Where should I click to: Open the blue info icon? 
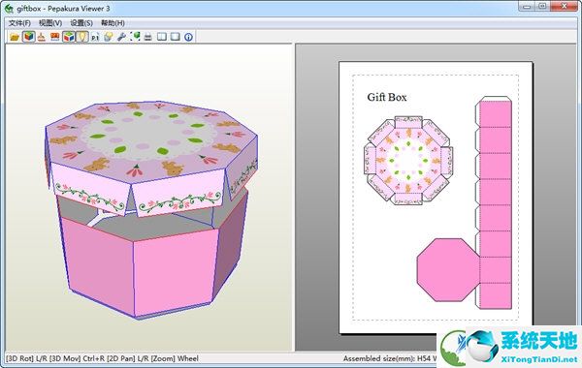click(x=188, y=37)
